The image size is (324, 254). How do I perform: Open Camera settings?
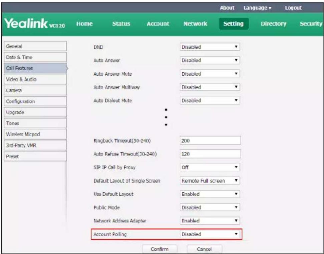[x=35, y=90]
